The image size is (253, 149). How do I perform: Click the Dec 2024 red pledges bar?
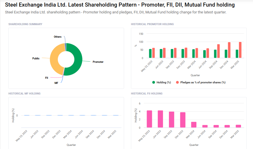(229, 50)
